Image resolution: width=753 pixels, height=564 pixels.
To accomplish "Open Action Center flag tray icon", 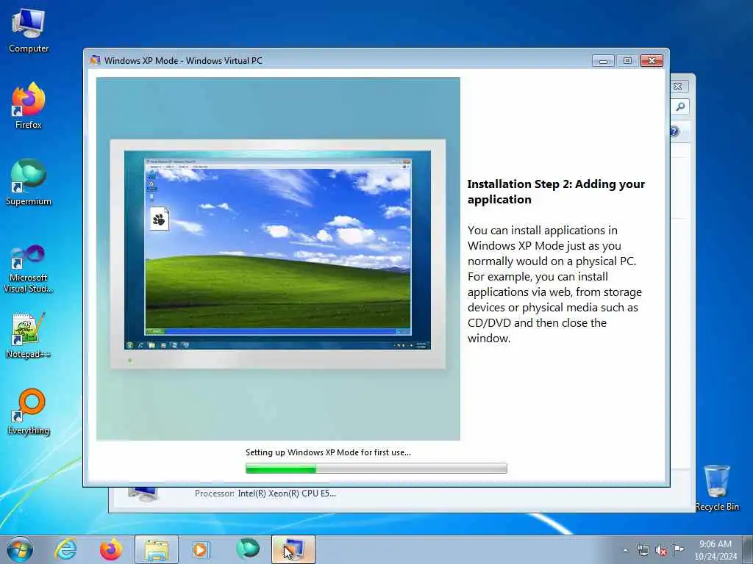I will 679,550.
